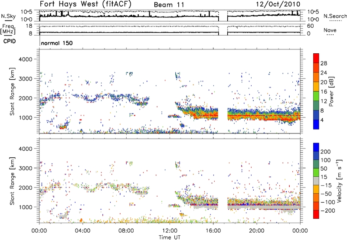347x240 pixels.
Task: Click the 'Time UT' axis title
Action: [x=170, y=237]
